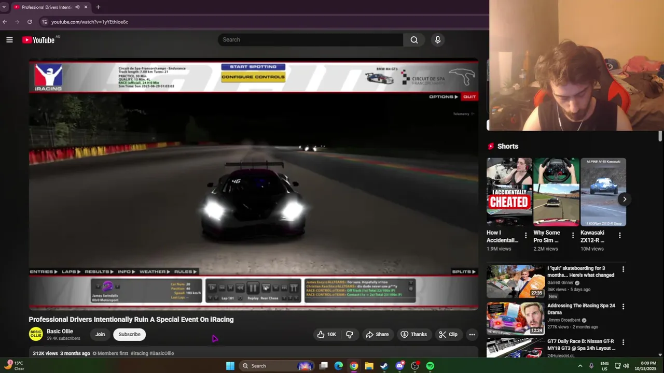The height and width of the screenshot is (373, 664).
Task: Open the Kawasaki ZX12-R short thumbnail
Action: click(x=603, y=192)
